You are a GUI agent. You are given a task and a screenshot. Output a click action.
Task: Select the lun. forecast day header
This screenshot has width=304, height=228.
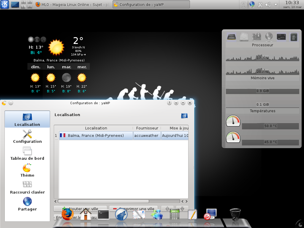click(x=51, y=67)
